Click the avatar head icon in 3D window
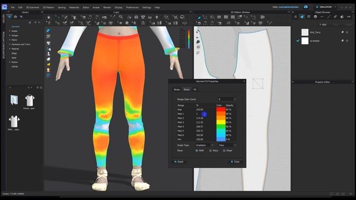Screen dimensions: 356x200 coord(48,70)
